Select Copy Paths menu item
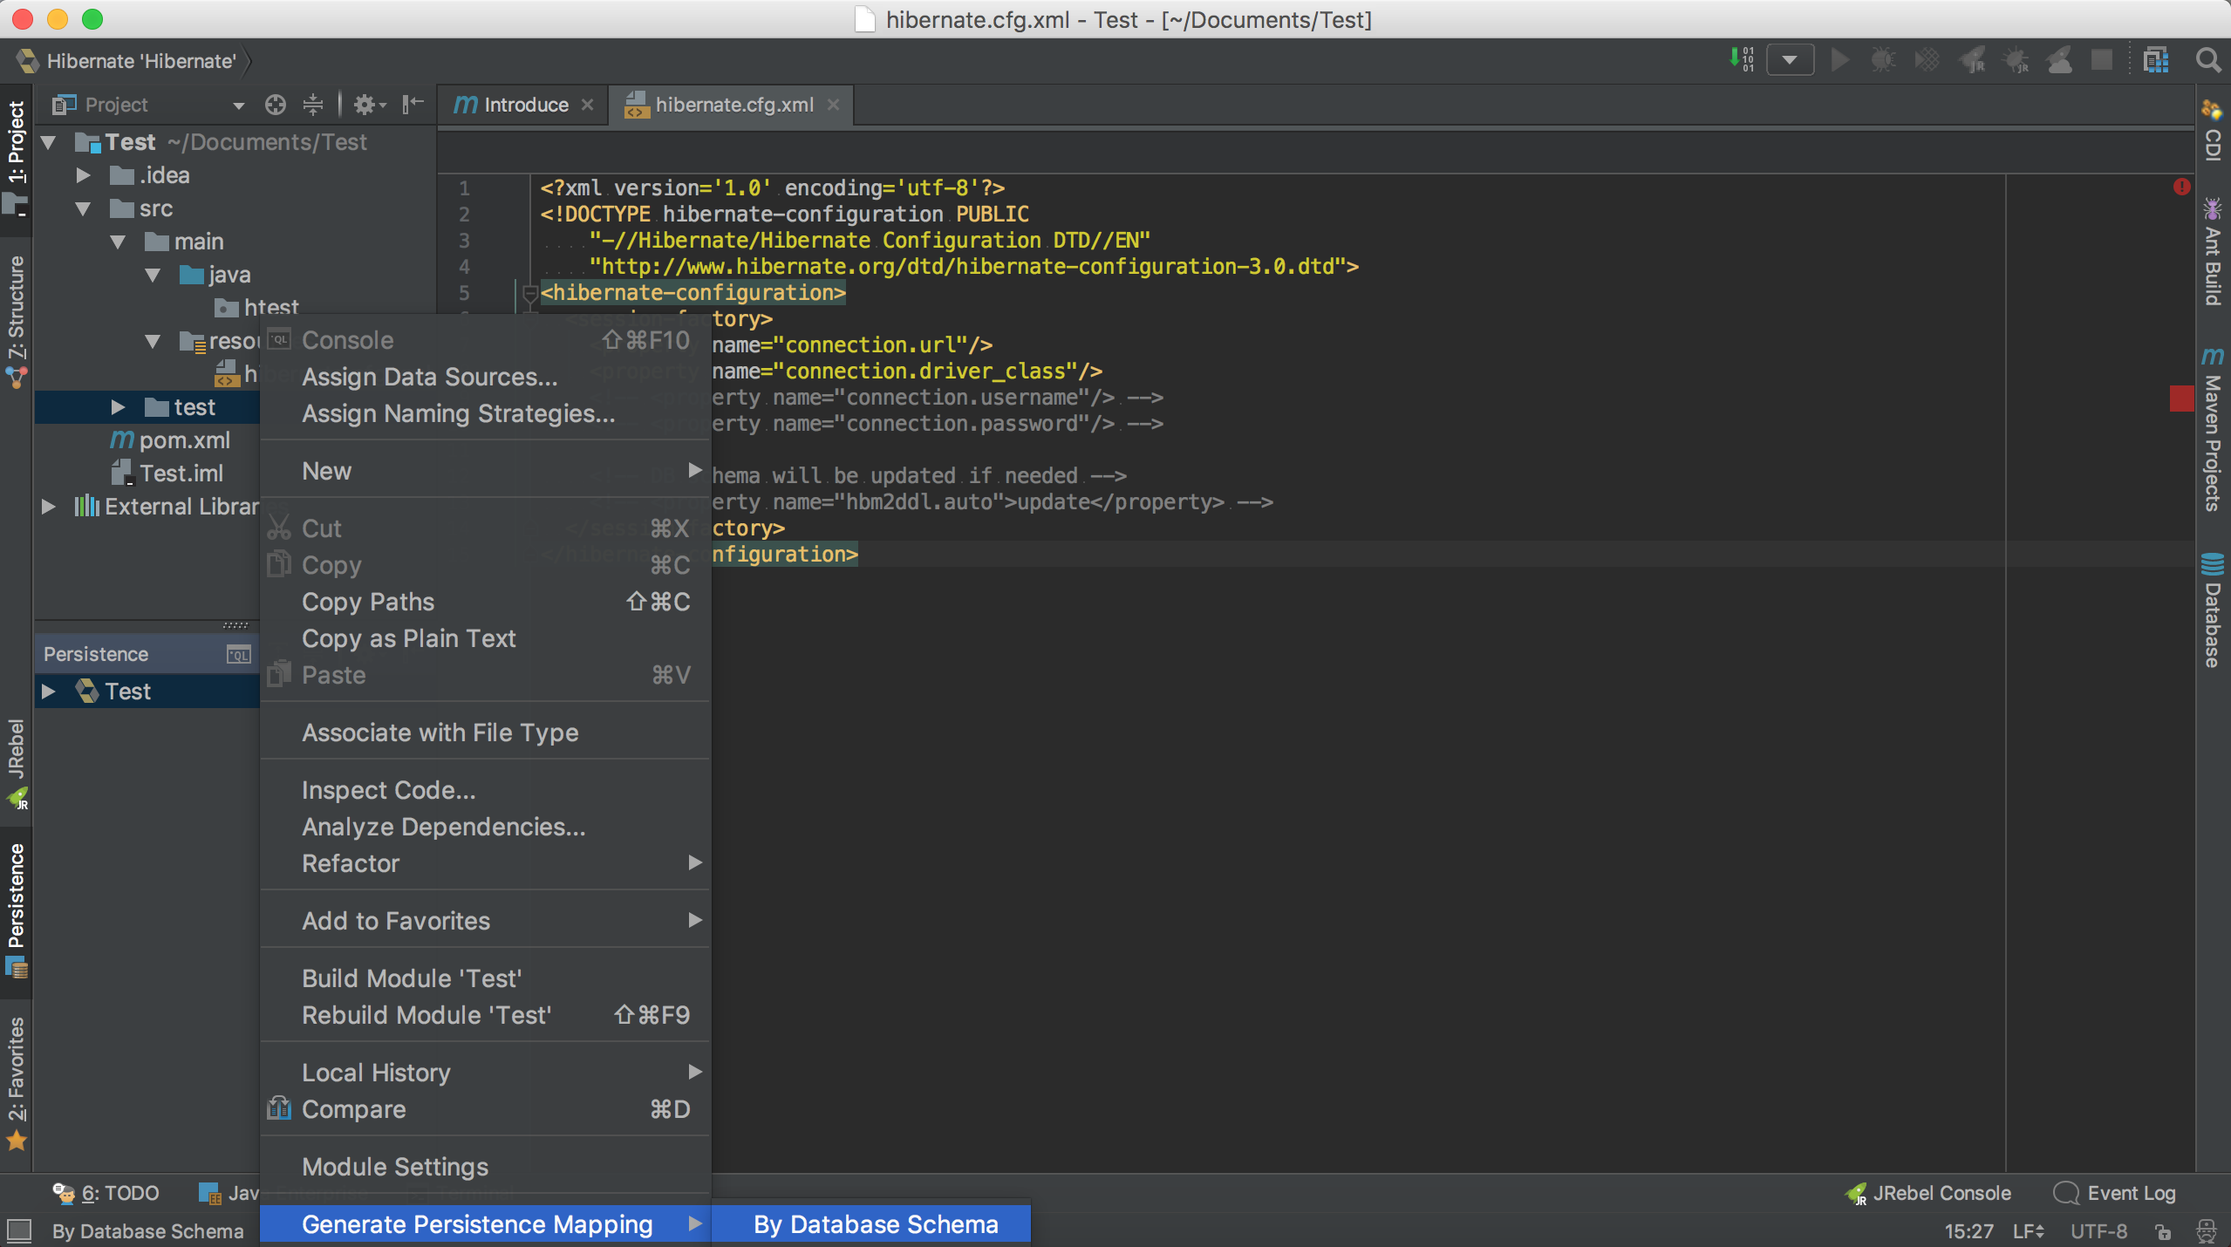Screen dimensions: 2231x1247 (x=485, y=602)
